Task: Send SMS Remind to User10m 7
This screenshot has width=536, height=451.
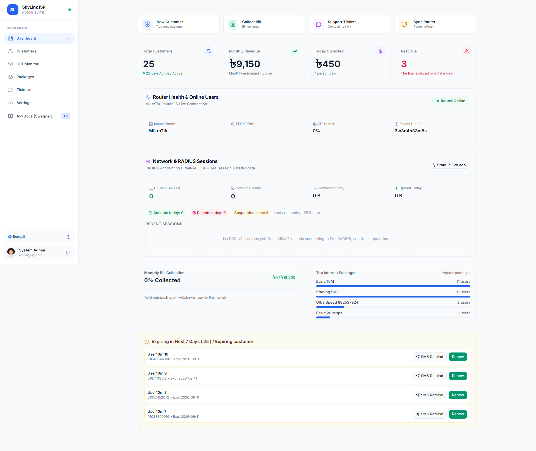Action: [x=430, y=414]
